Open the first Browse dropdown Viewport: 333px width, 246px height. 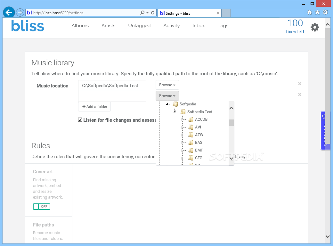pyautogui.click(x=167, y=85)
